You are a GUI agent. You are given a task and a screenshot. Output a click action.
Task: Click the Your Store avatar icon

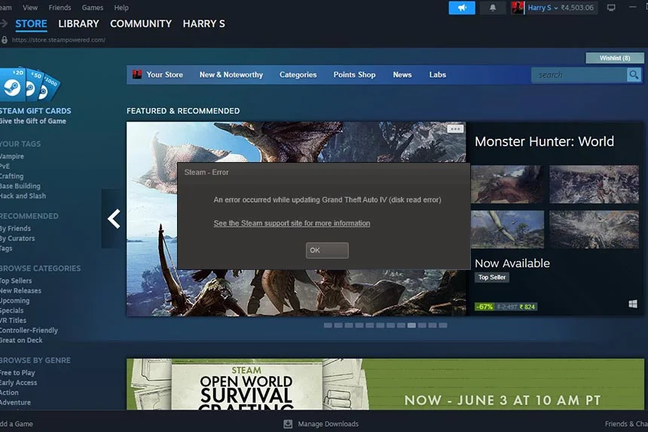pyautogui.click(x=137, y=75)
